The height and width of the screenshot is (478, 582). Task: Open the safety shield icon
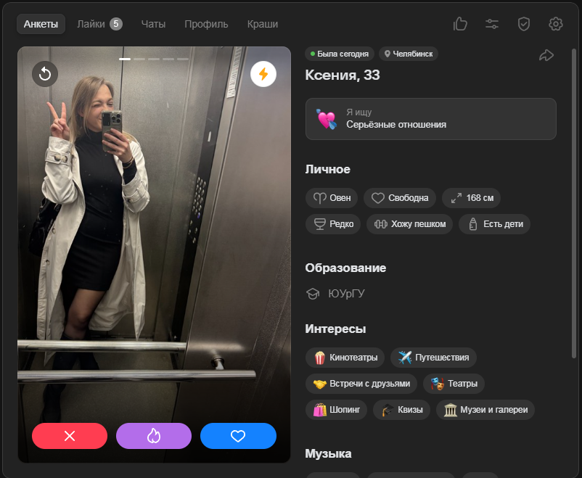coord(524,24)
